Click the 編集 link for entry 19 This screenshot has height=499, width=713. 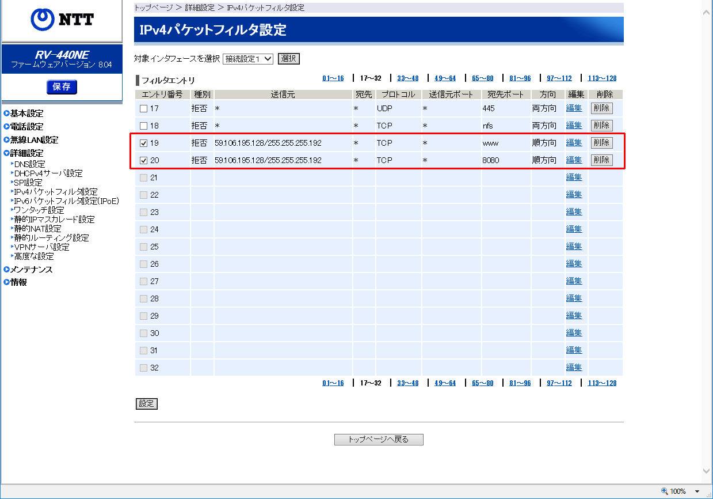click(x=574, y=143)
